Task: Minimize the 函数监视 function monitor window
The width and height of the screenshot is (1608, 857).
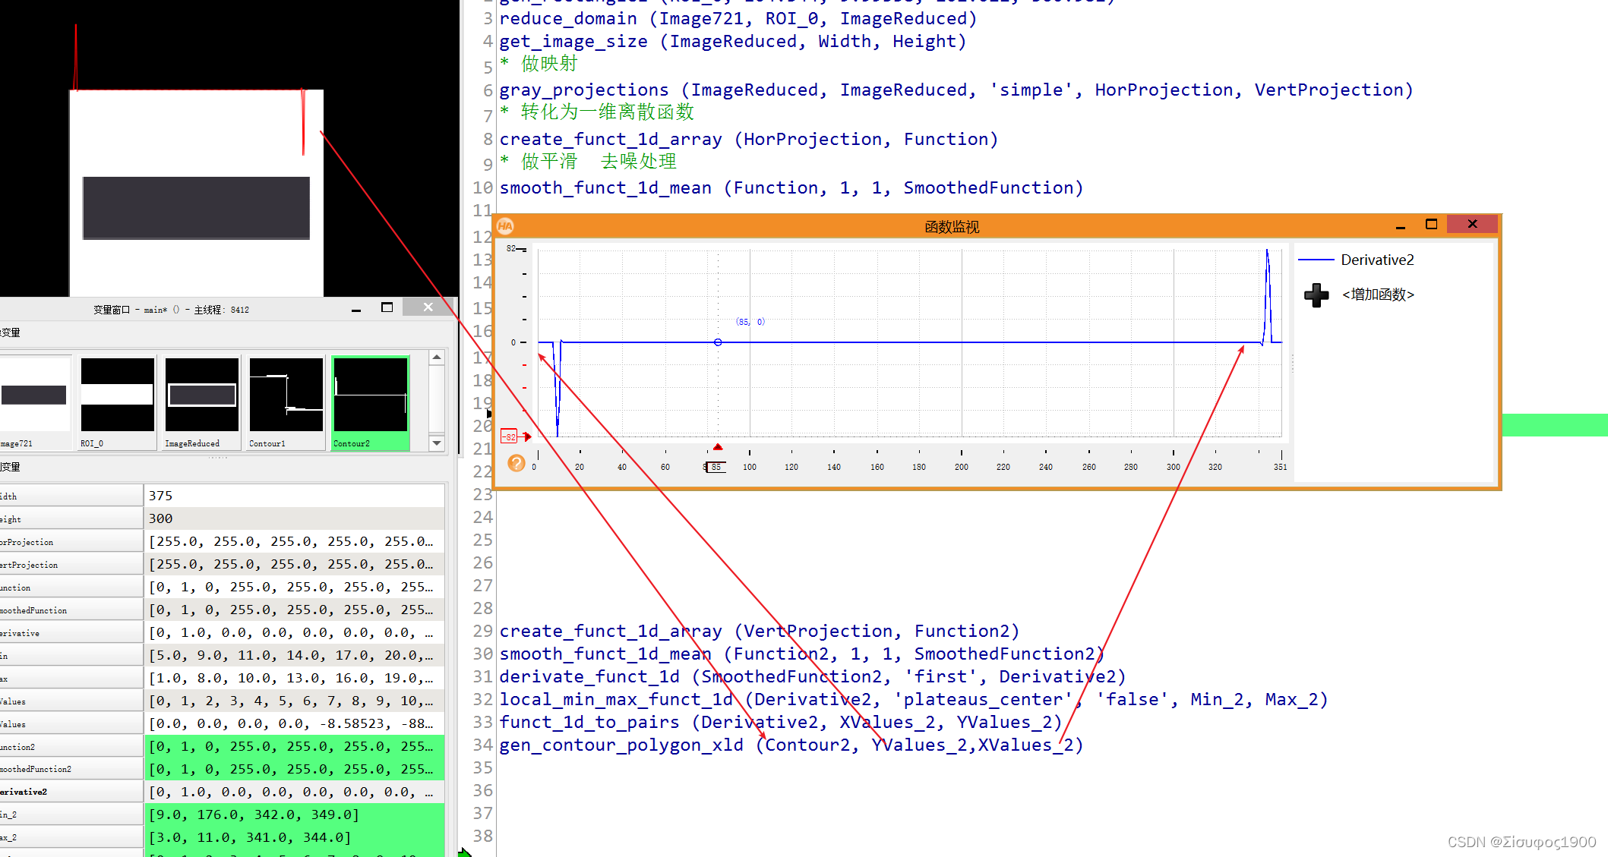Action: (1400, 225)
